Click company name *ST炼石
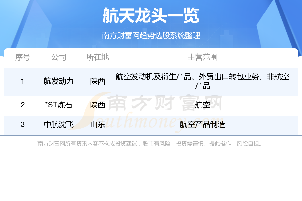This screenshot has width=302, height=201. pos(59,105)
